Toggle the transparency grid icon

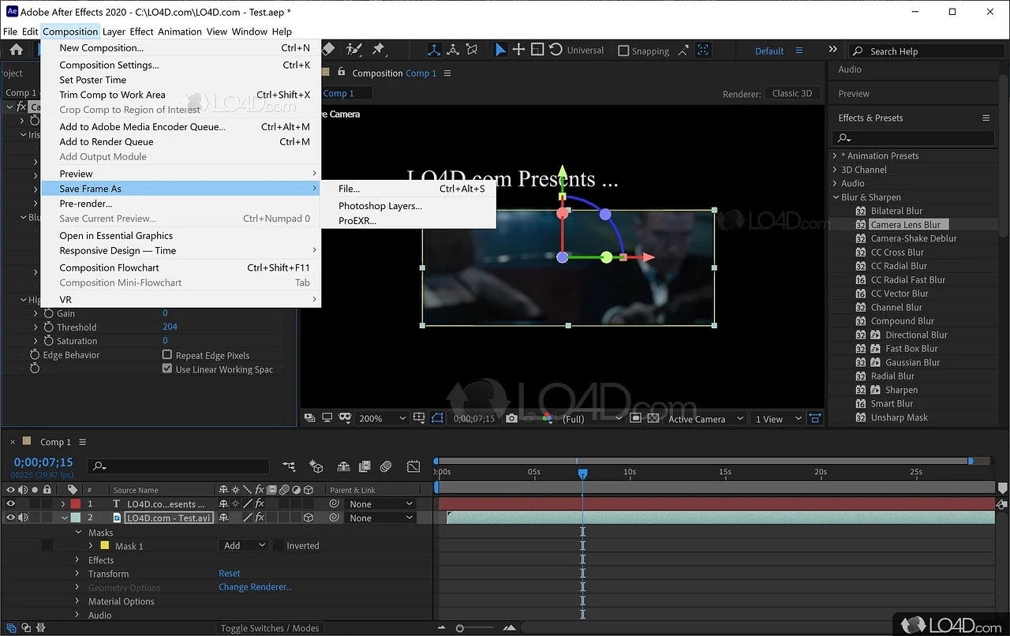point(653,418)
